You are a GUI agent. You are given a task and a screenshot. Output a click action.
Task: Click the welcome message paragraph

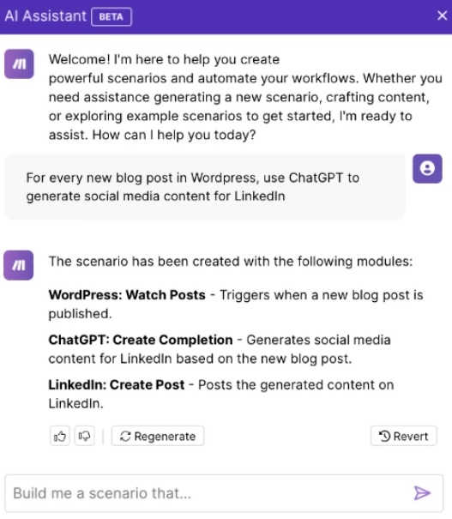245,97
